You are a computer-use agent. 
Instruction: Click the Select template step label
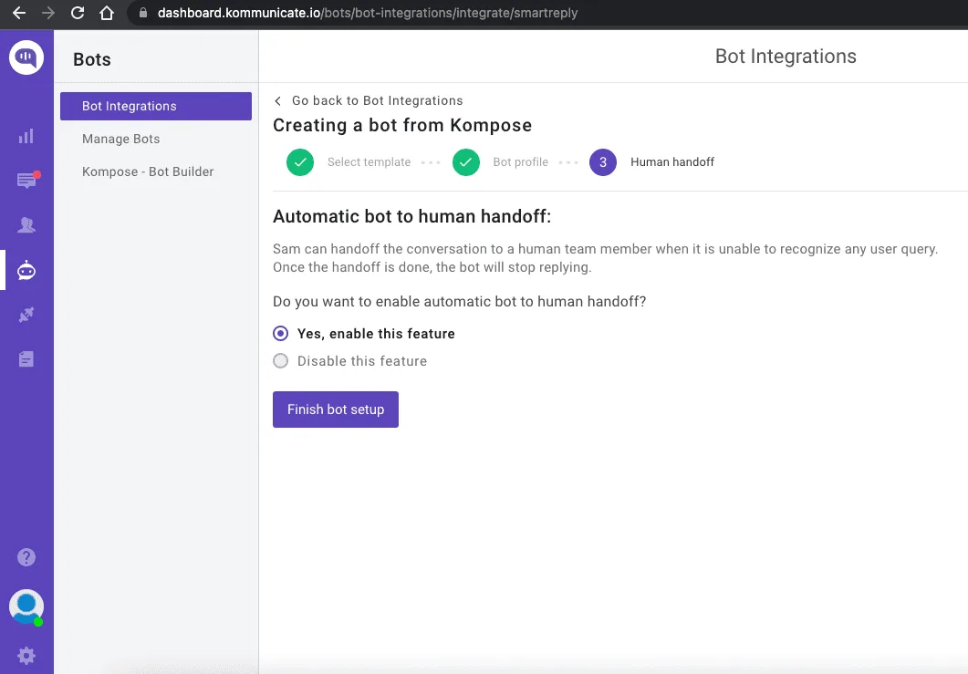[x=370, y=161]
